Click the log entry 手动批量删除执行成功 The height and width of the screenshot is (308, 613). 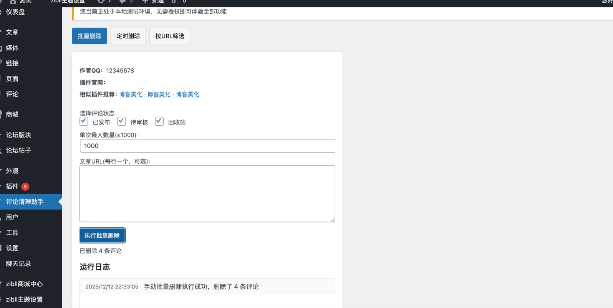tap(201, 287)
